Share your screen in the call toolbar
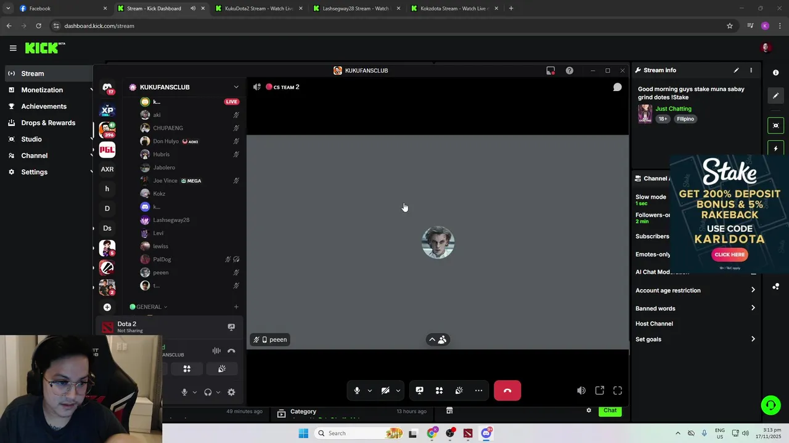Screen dimensions: 789x443 coord(419,391)
